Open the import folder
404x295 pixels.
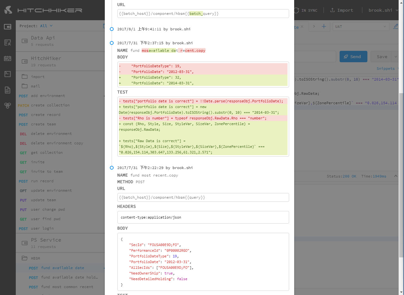(60, 77)
